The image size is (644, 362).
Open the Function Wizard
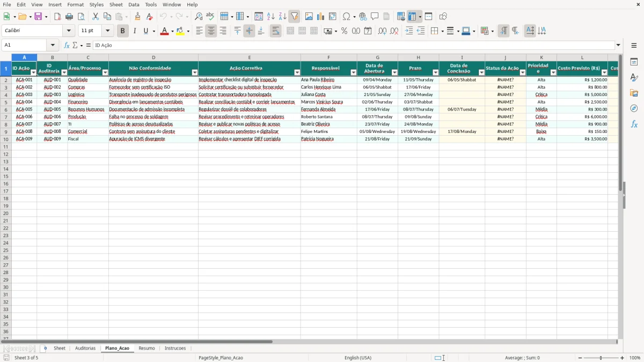67,46
